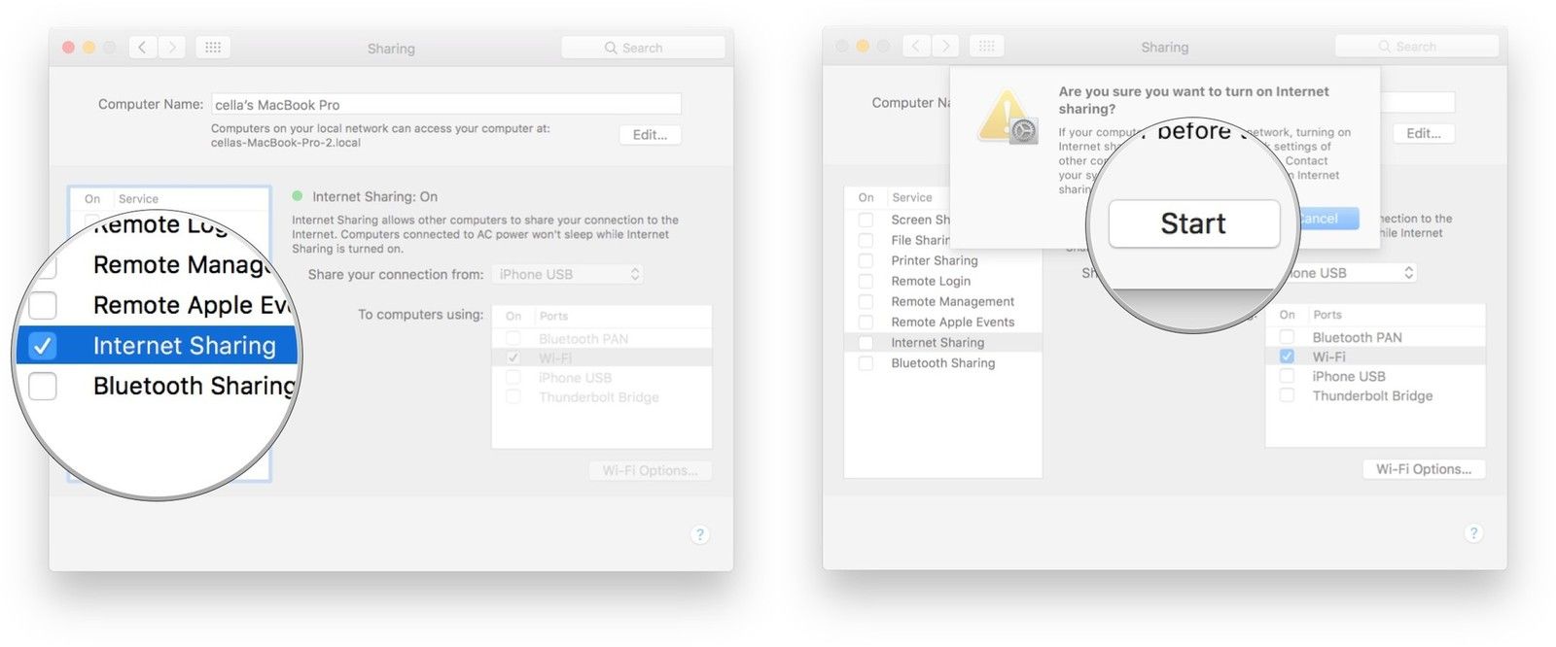Screen dimensions: 1556x647
Task: Click the help question mark in left window
Action: (x=699, y=534)
